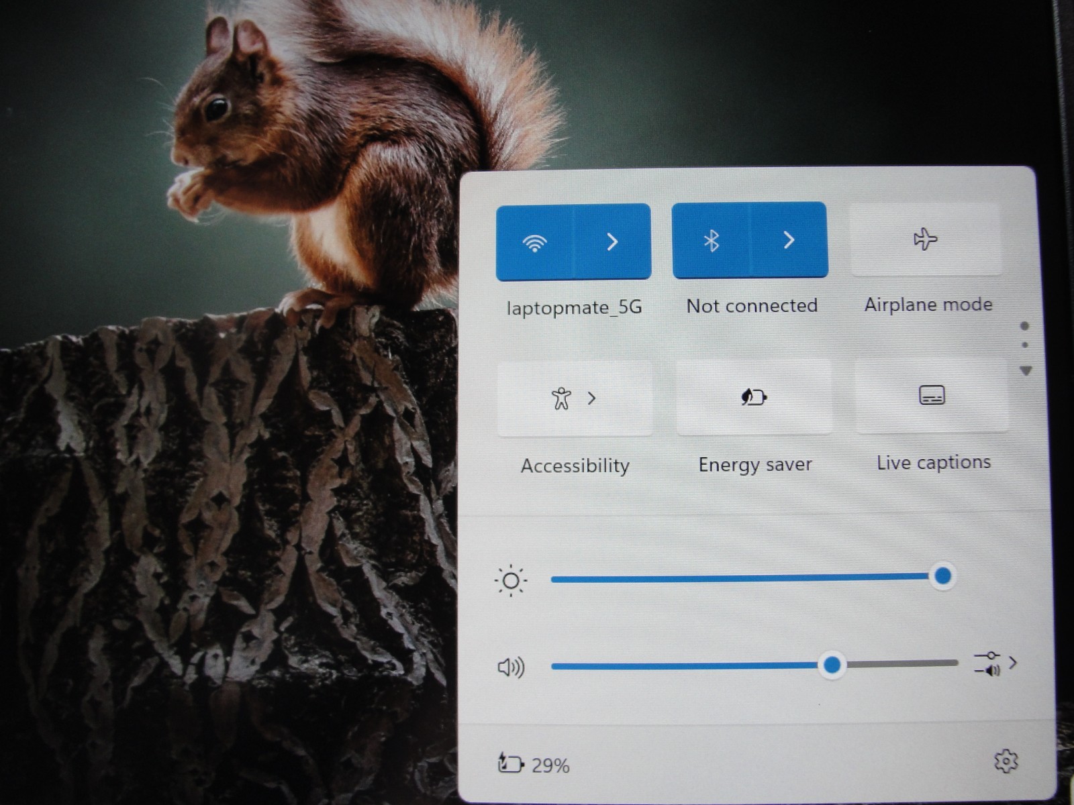Enable Live captions tile
Viewport: 1074px width, 805px height.
tap(932, 395)
